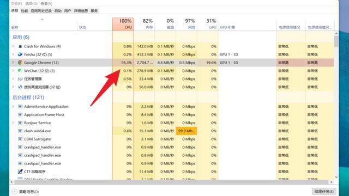The width and height of the screenshot is (349, 196).
Task: Open the 文件(F) menu
Action: (16, 4)
